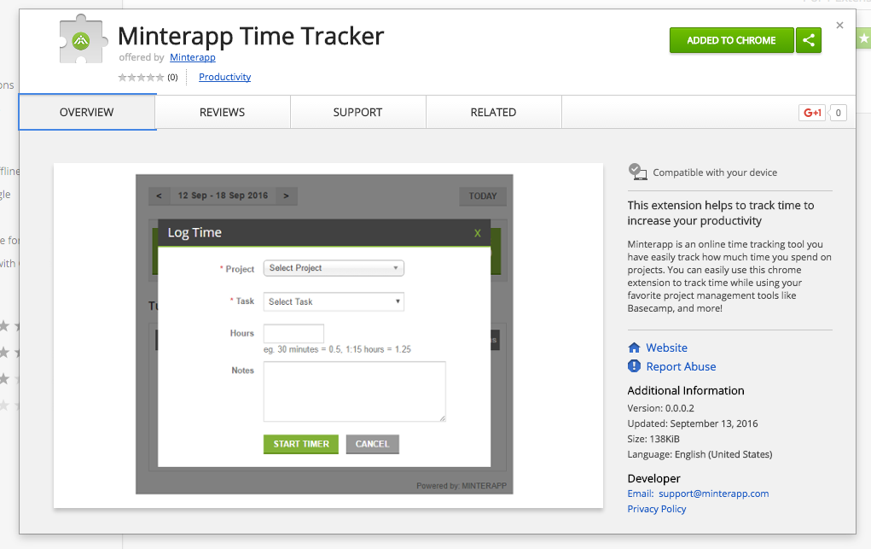Viewport: 871px width, 549px height.
Task: Click the Added to Chrome button
Action: 731,40
